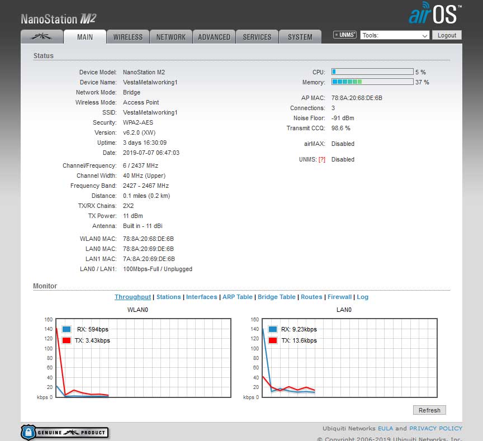This screenshot has height=441, width=483.
Task: Open the PRIVACY POLICY link
Action: tap(435, 428)
